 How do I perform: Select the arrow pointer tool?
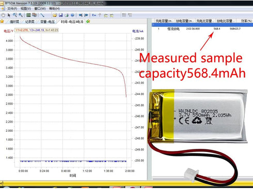(x=9, y=15)
